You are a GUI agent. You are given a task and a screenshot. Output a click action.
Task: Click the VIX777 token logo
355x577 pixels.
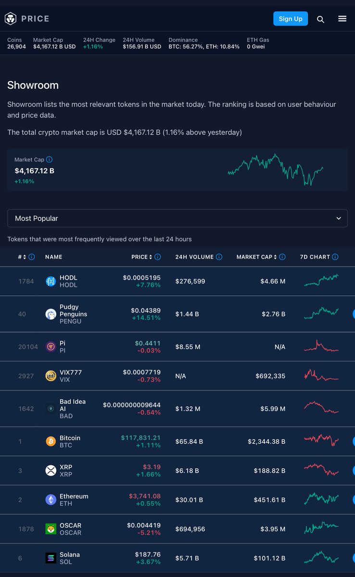coord(51,376)
